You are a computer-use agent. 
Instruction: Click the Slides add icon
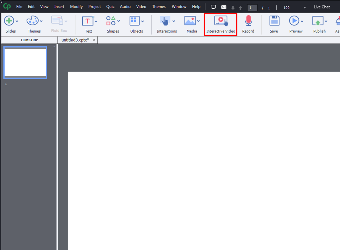(9, 21)
